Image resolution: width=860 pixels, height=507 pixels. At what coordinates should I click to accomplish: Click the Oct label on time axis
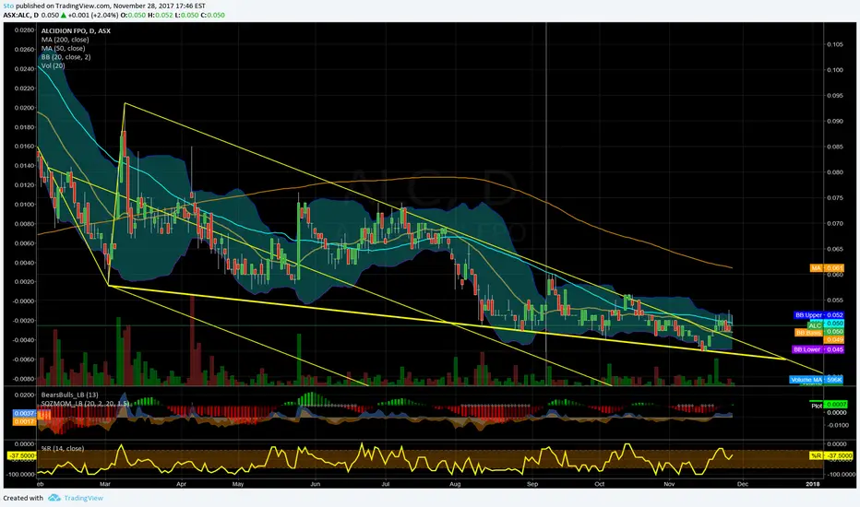tap(600, 484)
